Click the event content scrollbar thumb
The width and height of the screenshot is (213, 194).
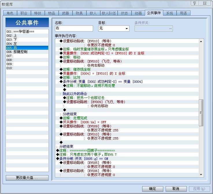coord(201,113)
